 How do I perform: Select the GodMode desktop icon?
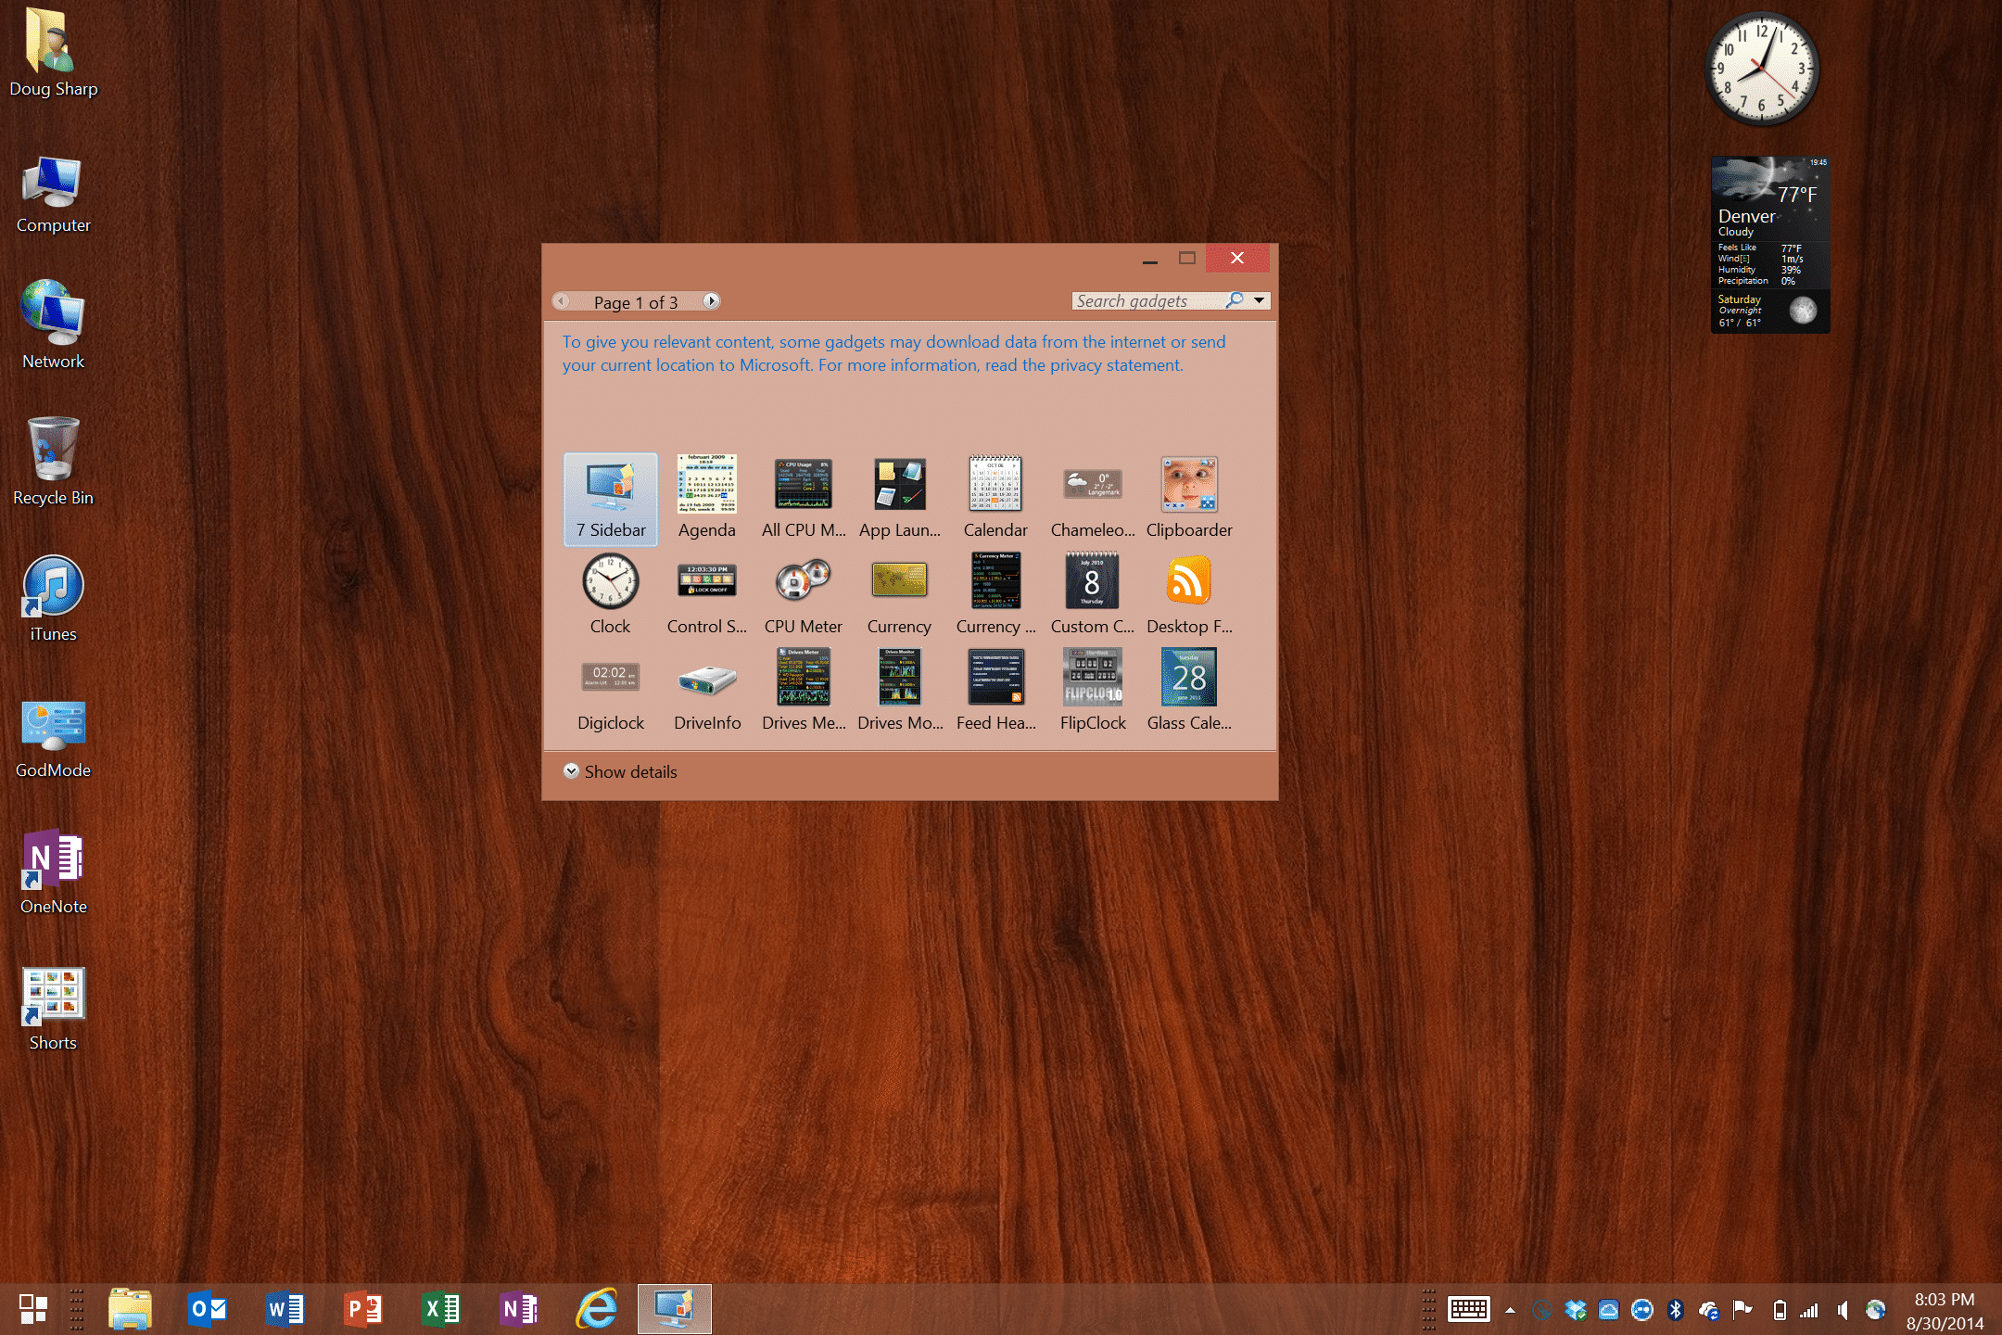pos(54,739)
